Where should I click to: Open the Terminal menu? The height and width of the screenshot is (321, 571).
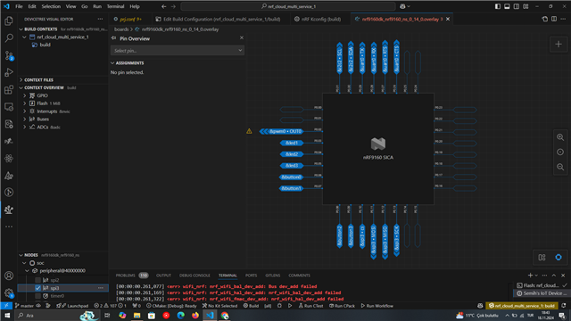point(115,6)
